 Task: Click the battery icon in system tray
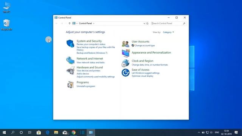pos(203,133)
